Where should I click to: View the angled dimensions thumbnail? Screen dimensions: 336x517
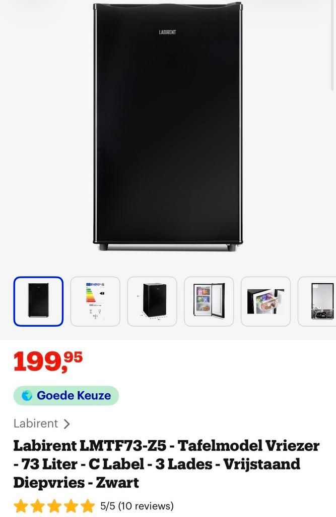click(152, 301)
